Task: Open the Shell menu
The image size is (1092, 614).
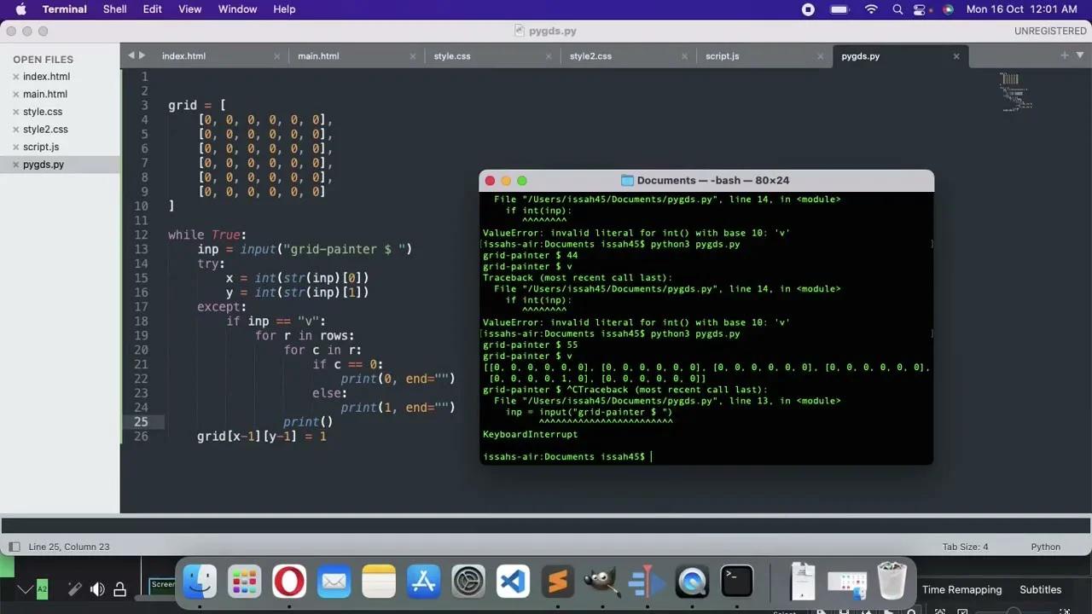Action: pos(115,9)
